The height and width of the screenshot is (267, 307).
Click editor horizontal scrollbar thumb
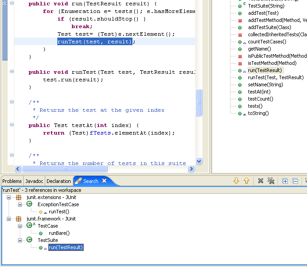click(65, 169)
